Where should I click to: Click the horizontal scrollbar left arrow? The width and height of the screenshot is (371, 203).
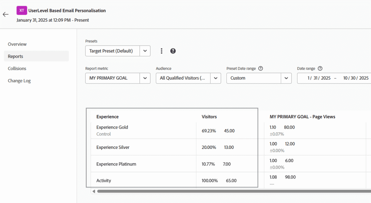94,191
